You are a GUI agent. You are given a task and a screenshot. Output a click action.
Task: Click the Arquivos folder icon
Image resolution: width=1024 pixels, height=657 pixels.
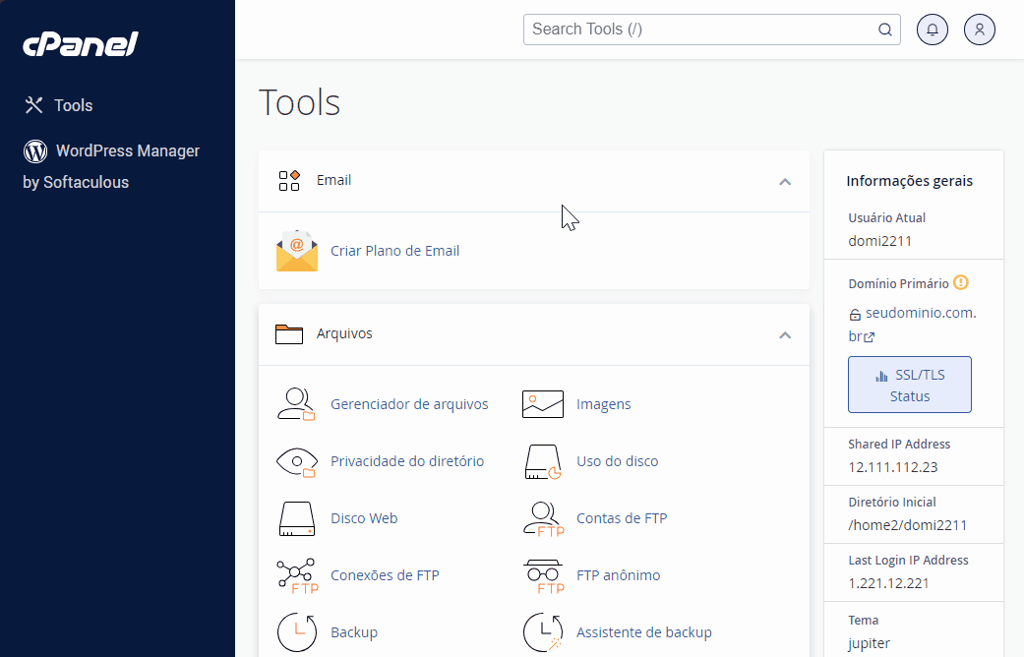(288, 333)
